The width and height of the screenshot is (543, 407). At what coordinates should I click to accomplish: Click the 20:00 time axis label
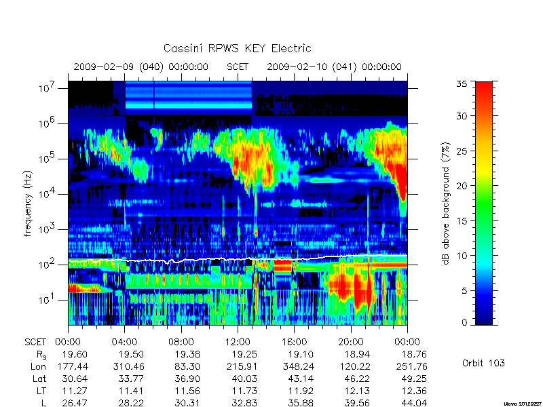tap(351, 343)
